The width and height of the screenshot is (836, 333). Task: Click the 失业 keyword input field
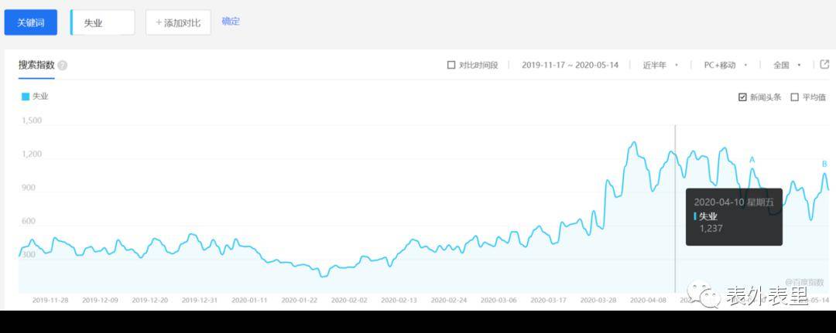coord(103,23)
